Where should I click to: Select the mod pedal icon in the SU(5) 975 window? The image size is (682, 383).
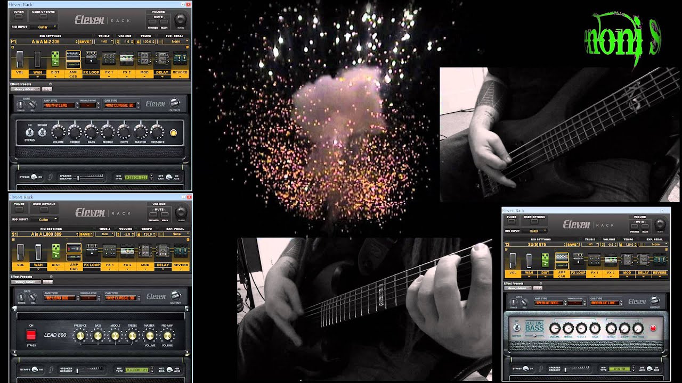627,260
